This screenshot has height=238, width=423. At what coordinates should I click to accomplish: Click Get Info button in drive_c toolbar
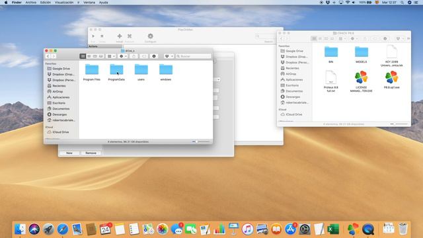pyautogui.click(x=154, y=56)
